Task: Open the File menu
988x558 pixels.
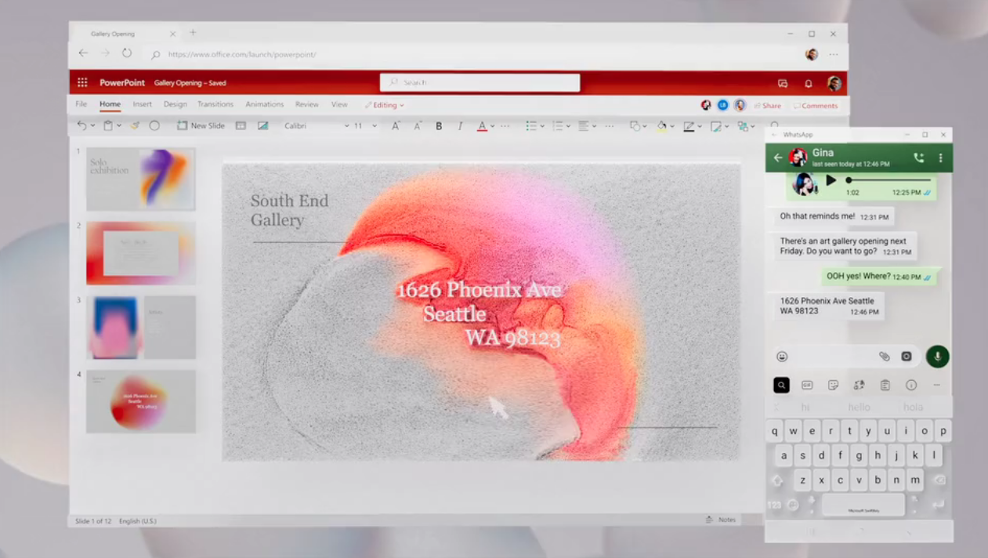Action: 81,104
